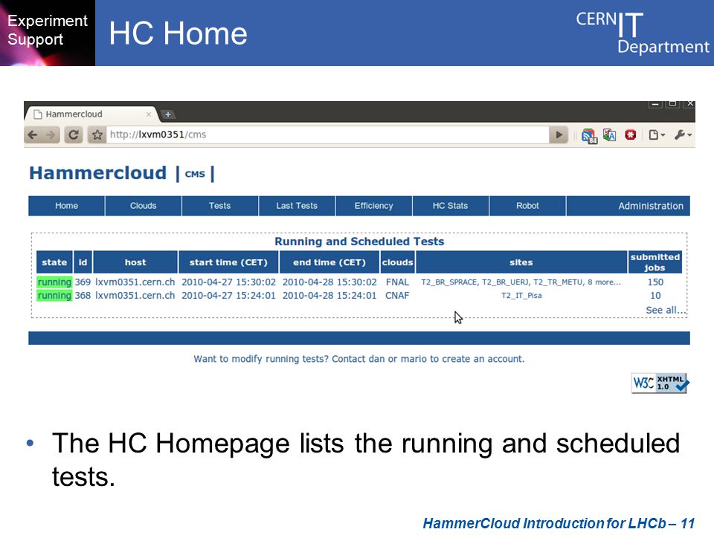Viewport: 714px width, 535px height.
Task: Click the running state of test 368
Action: coord(54,296)
